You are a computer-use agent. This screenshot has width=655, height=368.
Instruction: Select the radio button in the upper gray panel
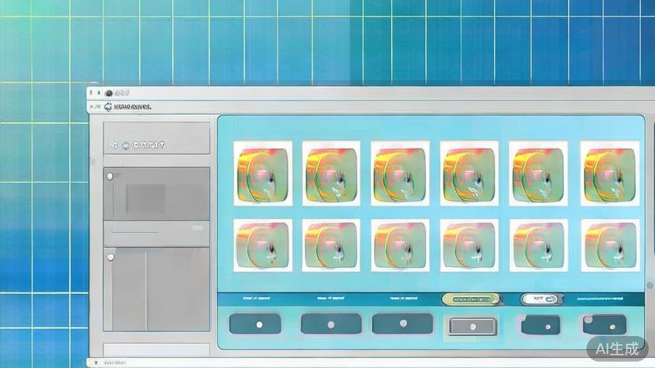coord(110,176)
